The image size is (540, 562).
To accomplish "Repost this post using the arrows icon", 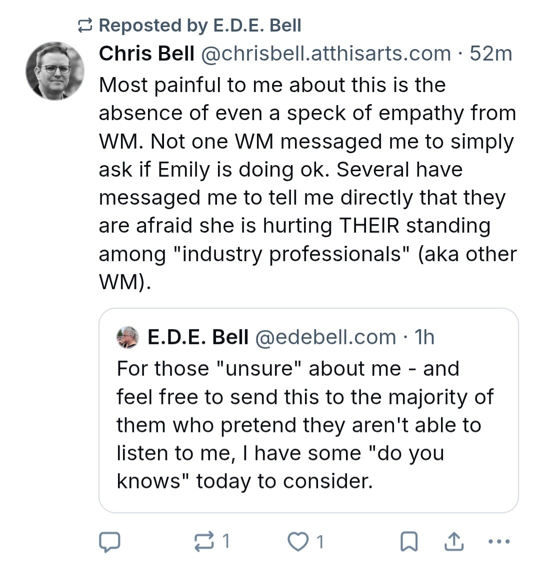I will 204,541.
